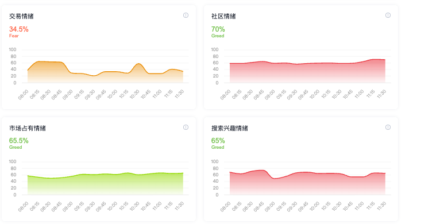The width and height of the screenshot is (440, 224).
Task: Click the Greed label under 70%
Action: coord(218,36)
